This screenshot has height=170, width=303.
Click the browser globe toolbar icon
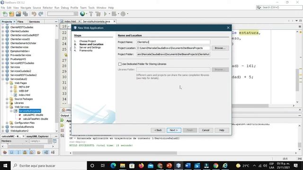click(82, 14)
